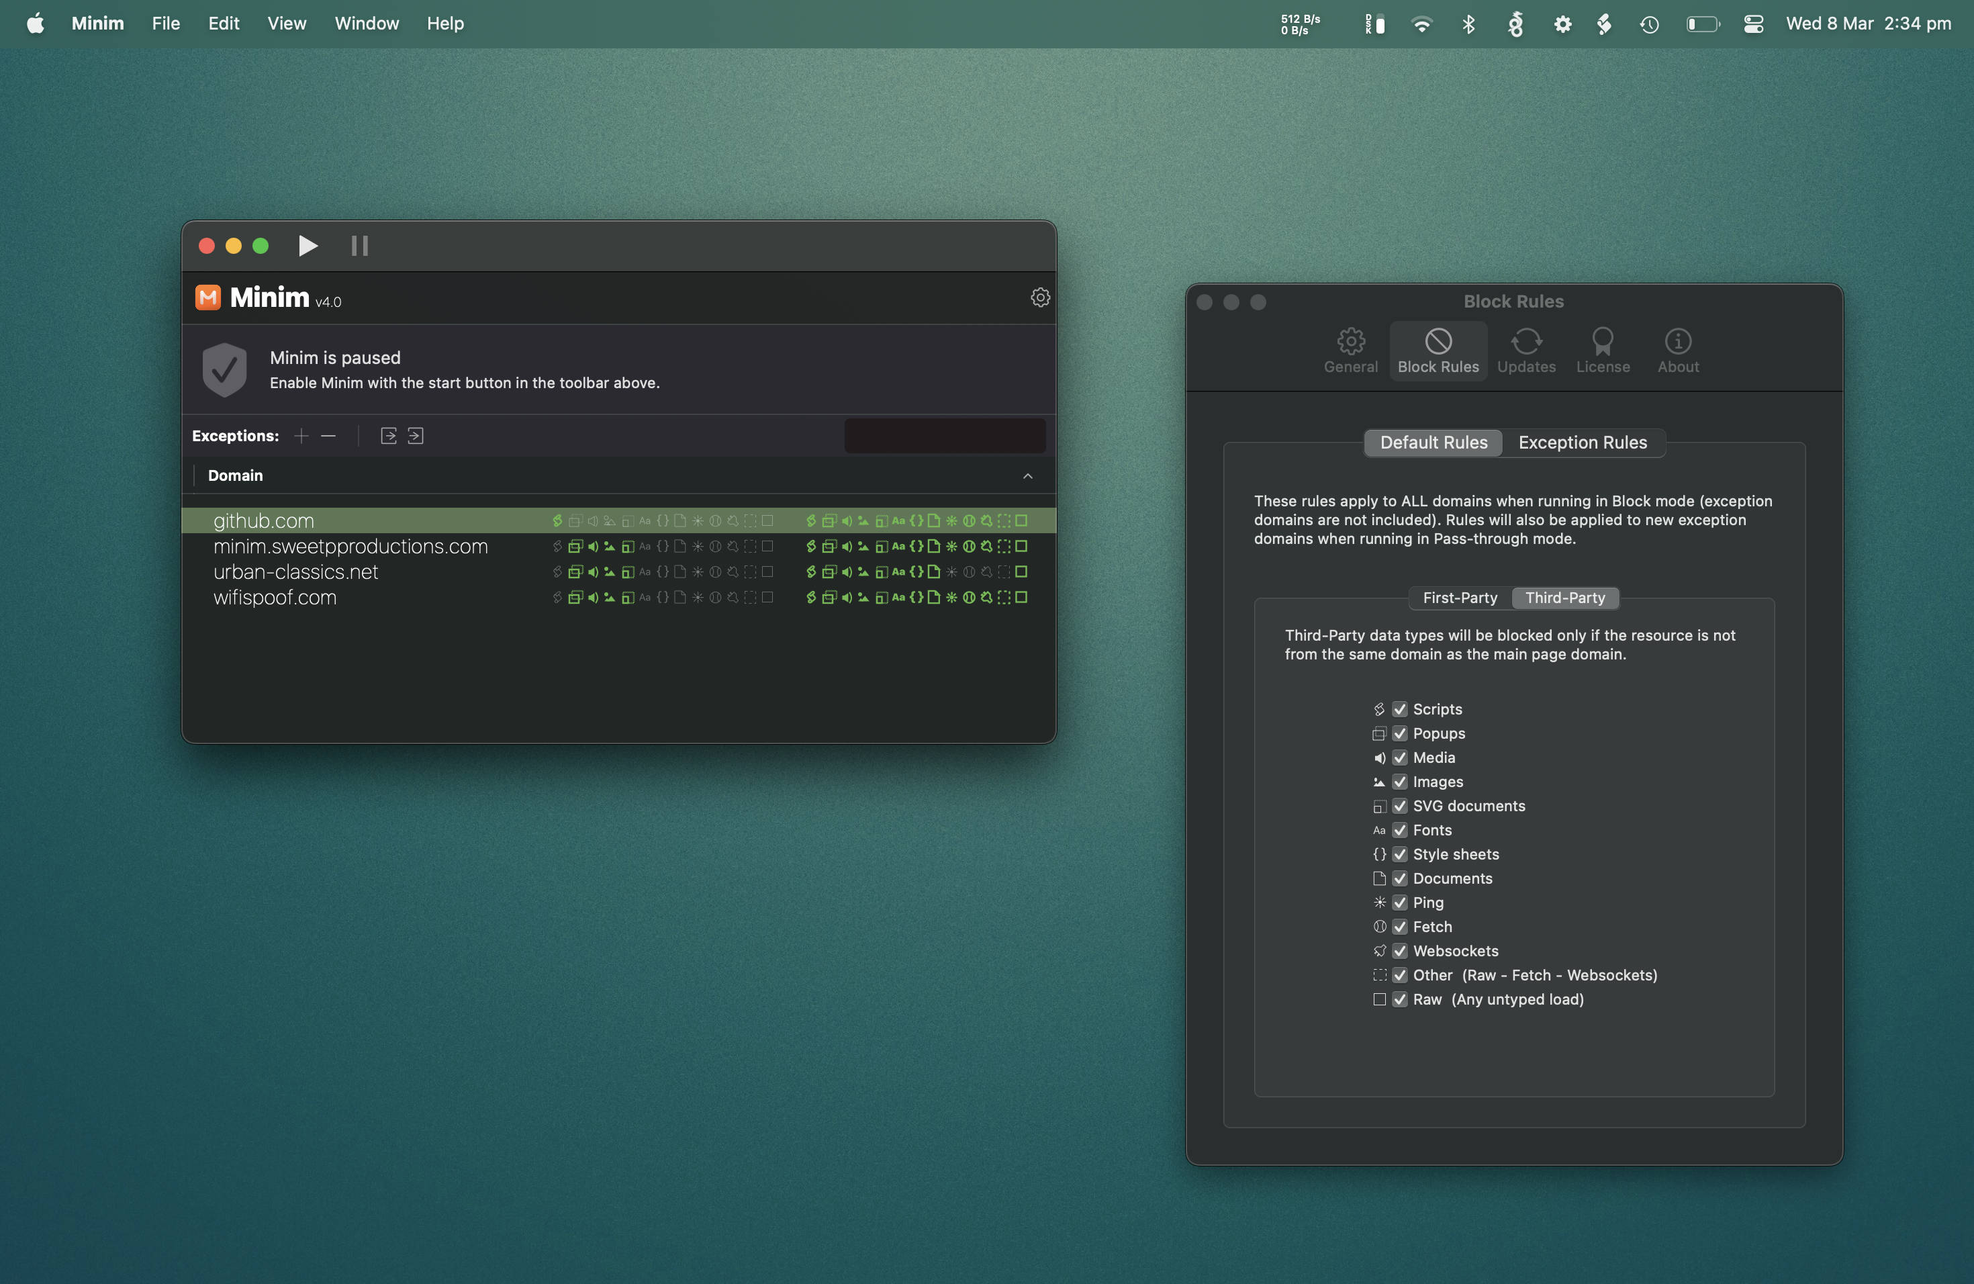Toggle the third-party Fetch icon for urban-classics.net

pos(969,572)
